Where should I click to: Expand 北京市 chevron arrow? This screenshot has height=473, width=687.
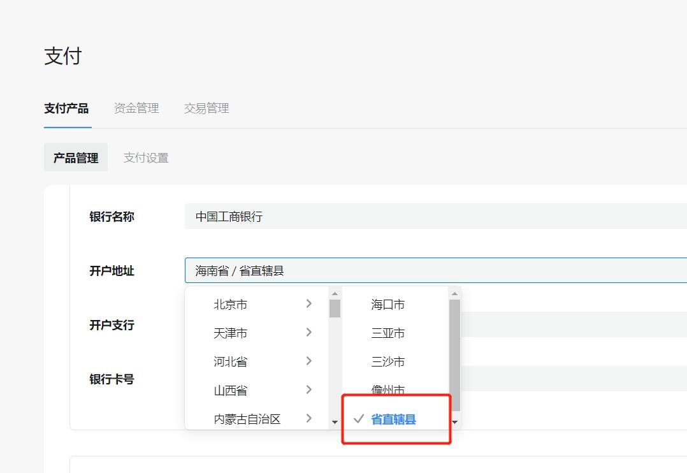click(x=309, y=304)
